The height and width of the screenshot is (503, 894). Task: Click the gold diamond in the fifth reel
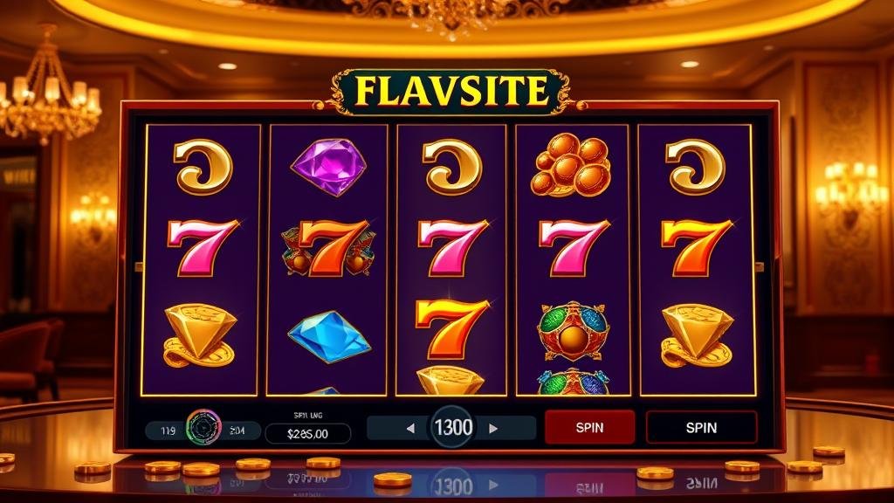[697, 335]
